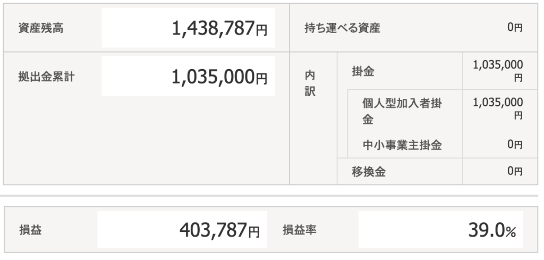Click the 1,035,000円 amount beside 個人型加入者掛金

[497, 108]
